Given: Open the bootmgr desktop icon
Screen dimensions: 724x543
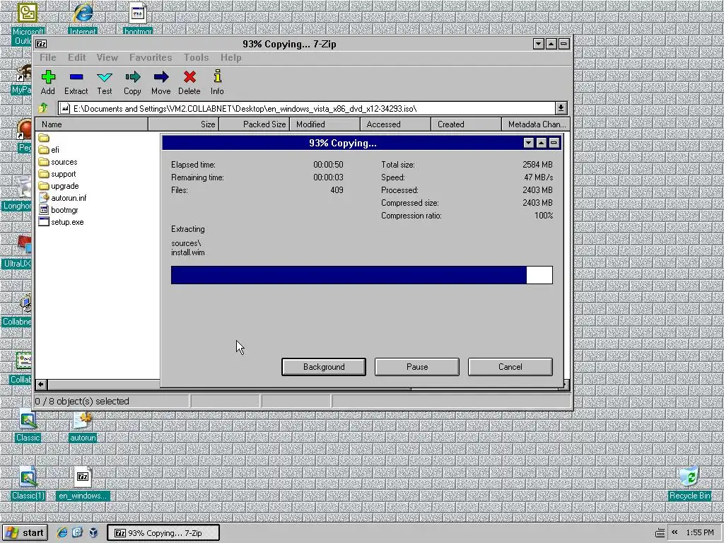Looking at the screenshot, I should (138, 13).
